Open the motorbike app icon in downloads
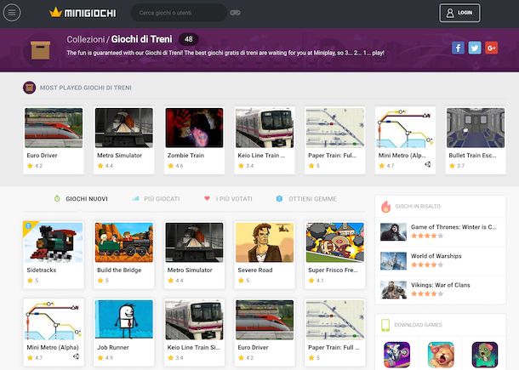 tap(396, 355)
